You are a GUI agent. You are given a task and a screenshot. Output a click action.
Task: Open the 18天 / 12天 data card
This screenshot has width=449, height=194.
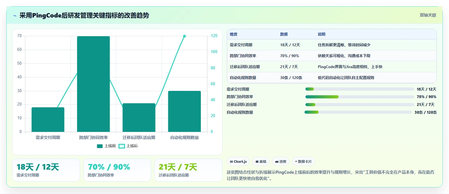pos(46,170)
